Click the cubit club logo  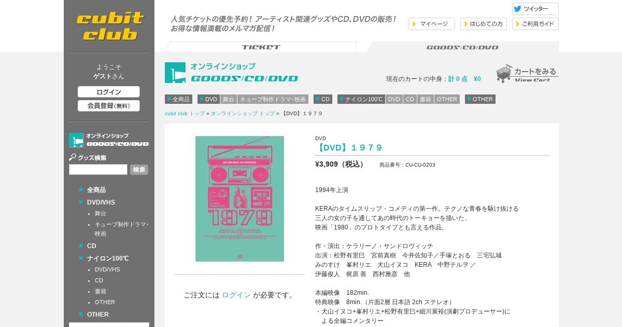point(110,26)
